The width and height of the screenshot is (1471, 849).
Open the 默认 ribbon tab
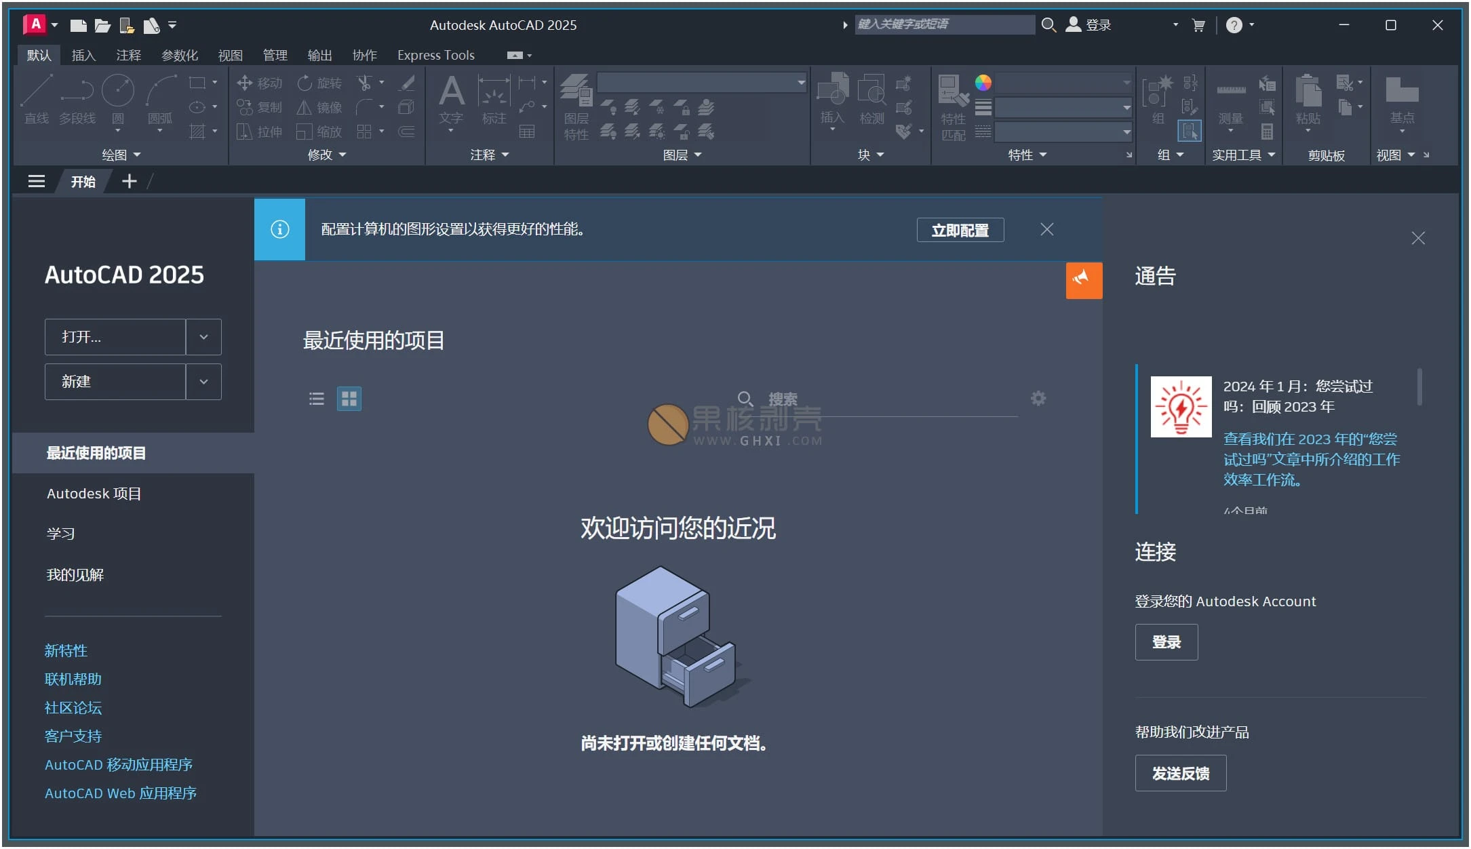click(39, 55)
